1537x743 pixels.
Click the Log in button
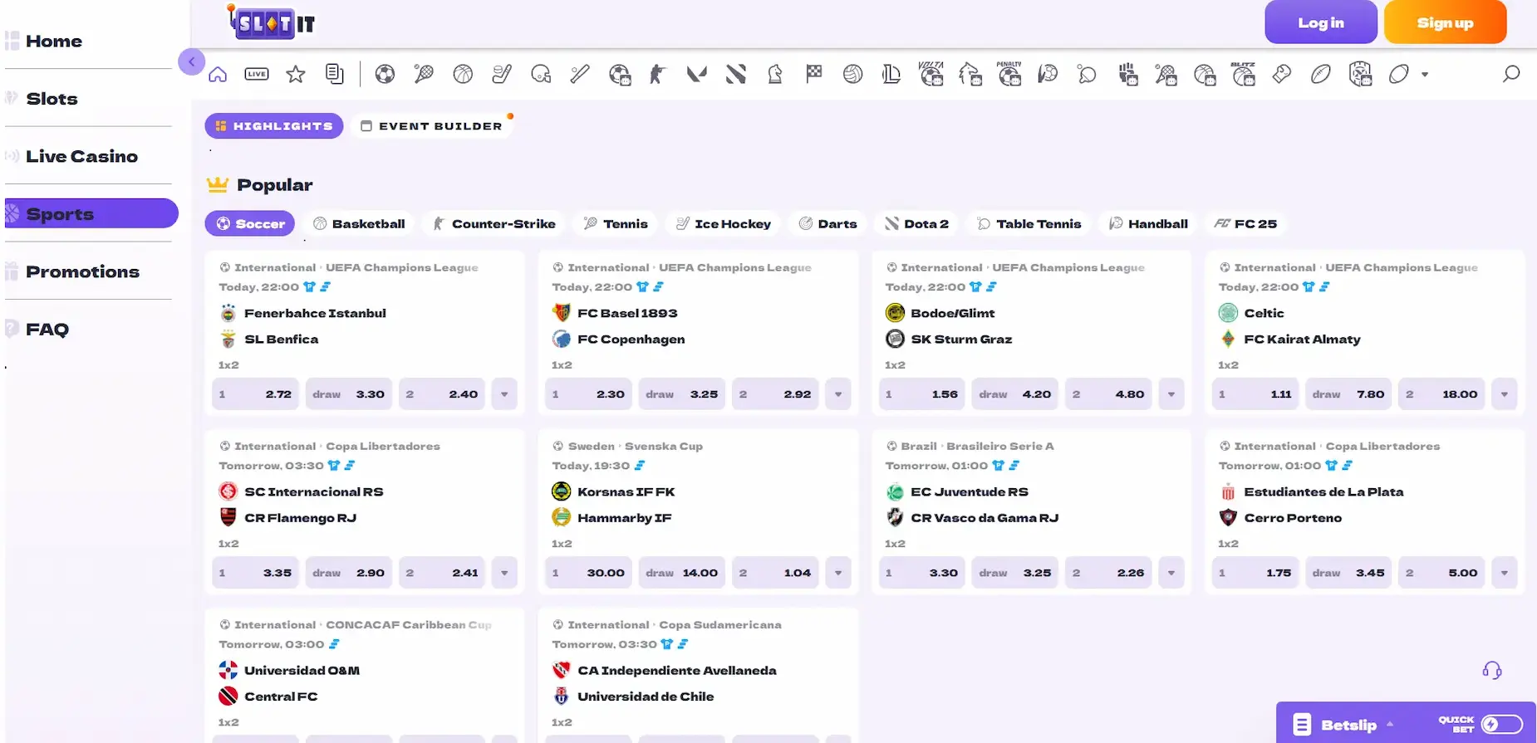pos(1320,23)
